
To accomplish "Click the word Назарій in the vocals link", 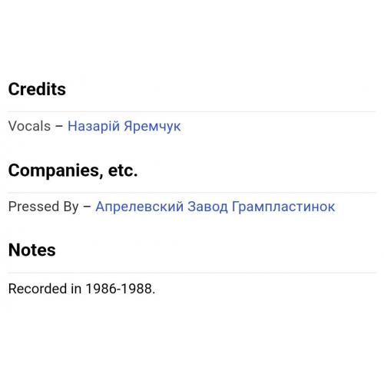I will point(94,126).
